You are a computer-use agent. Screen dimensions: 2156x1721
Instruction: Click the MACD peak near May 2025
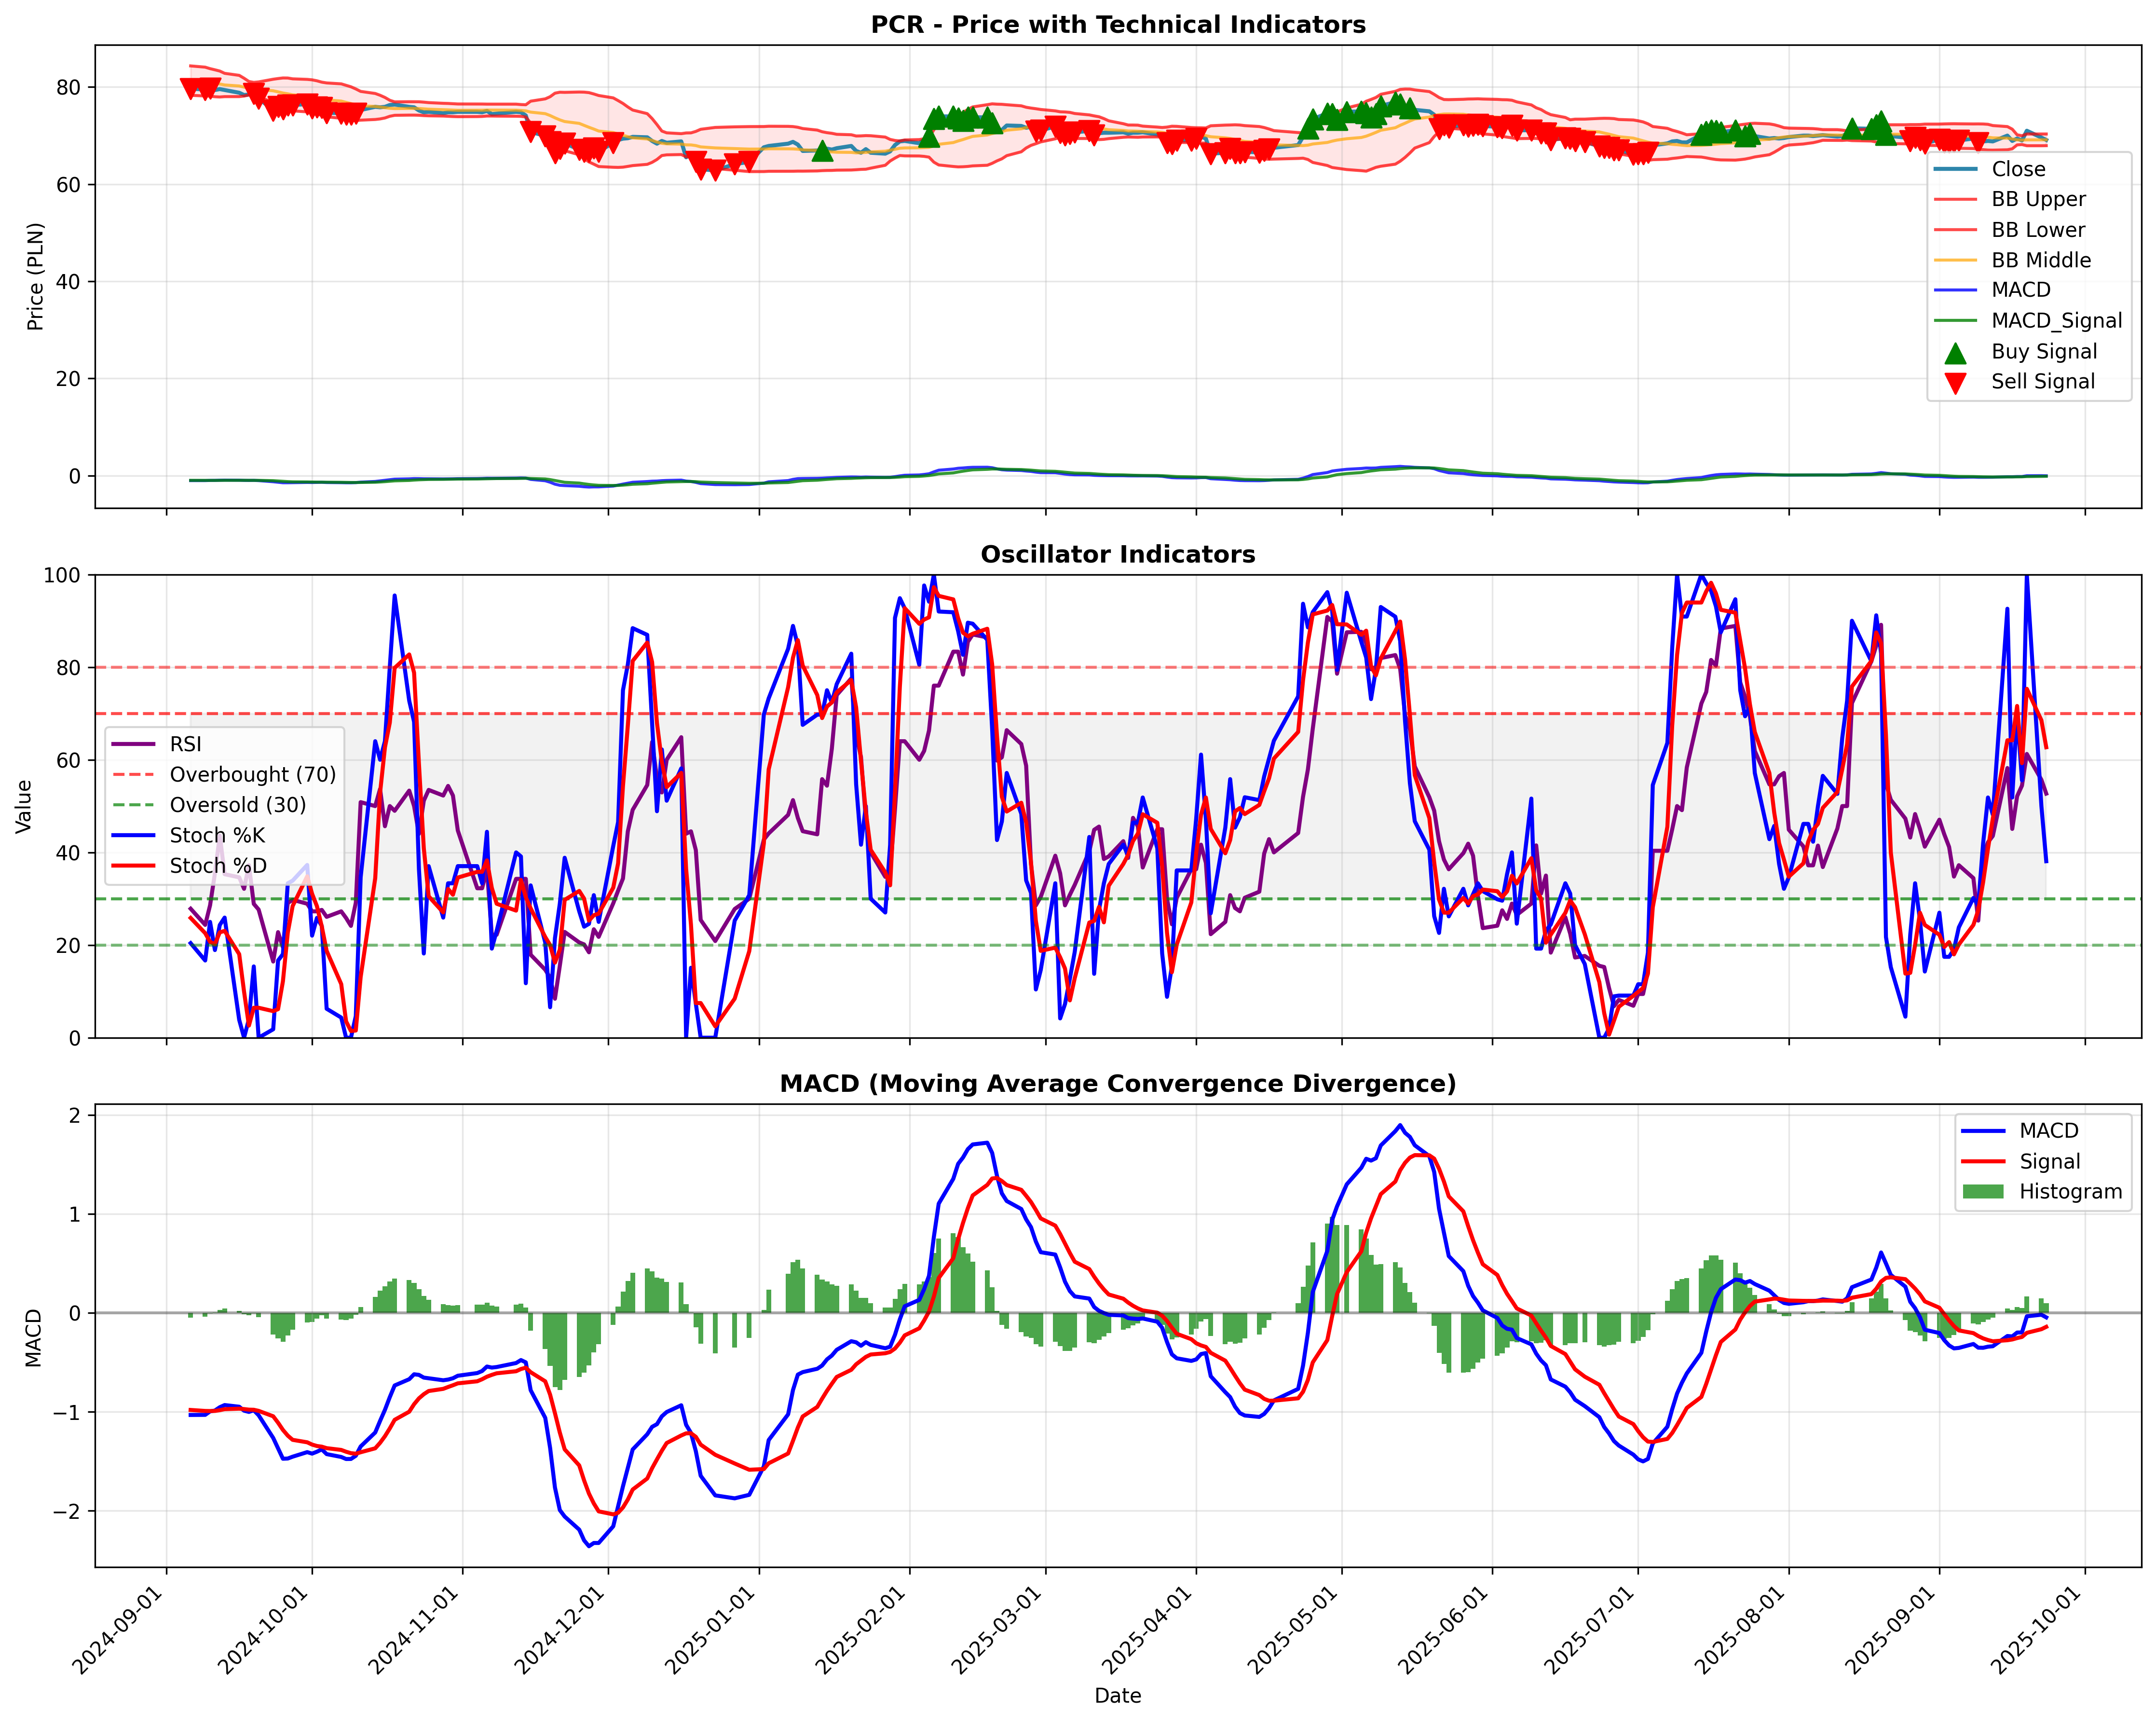tap(1400, 1125)
